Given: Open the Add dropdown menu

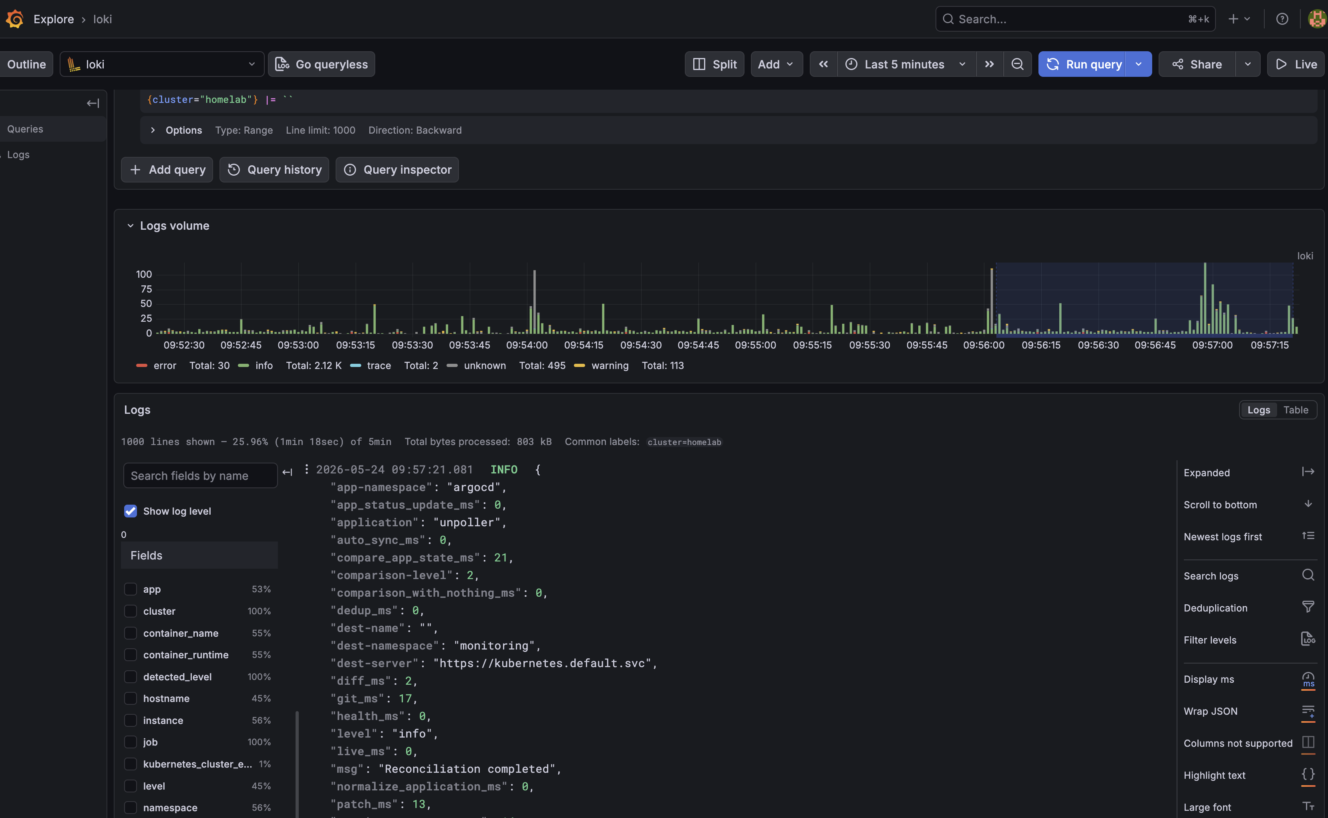Looking at the screenshot, I should (777, 64).
